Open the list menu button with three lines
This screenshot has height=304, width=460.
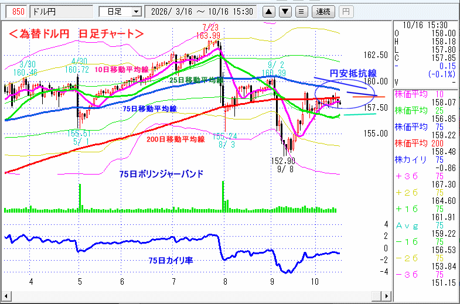point(301,12)
